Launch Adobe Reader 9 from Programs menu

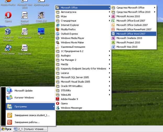[x=69, y=99]
